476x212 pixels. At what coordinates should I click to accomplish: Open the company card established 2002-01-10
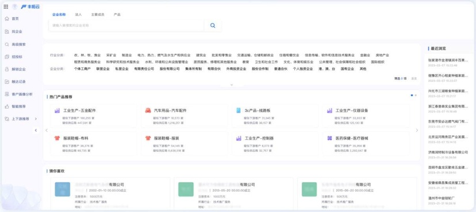coord(110,194)
